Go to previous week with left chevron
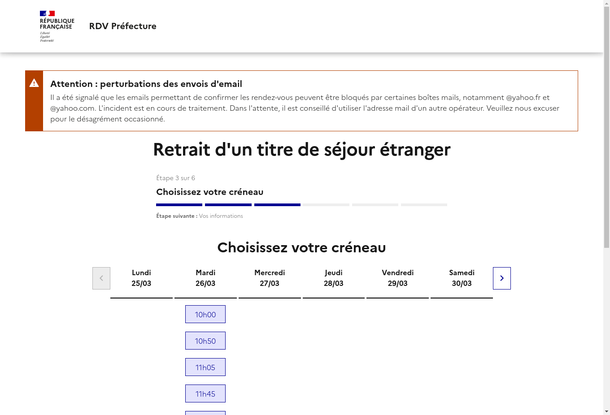Screen dimensions: 610x415 point(101,278)
